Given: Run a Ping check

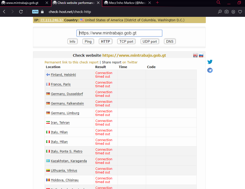Looking at the screenshot, I should pos(88,41).
